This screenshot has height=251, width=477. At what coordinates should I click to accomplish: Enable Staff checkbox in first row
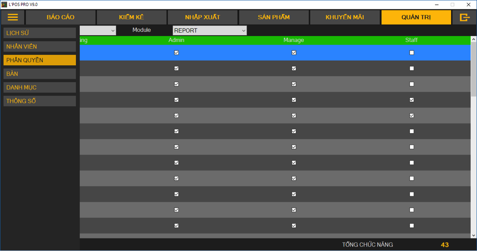(411, 53)
